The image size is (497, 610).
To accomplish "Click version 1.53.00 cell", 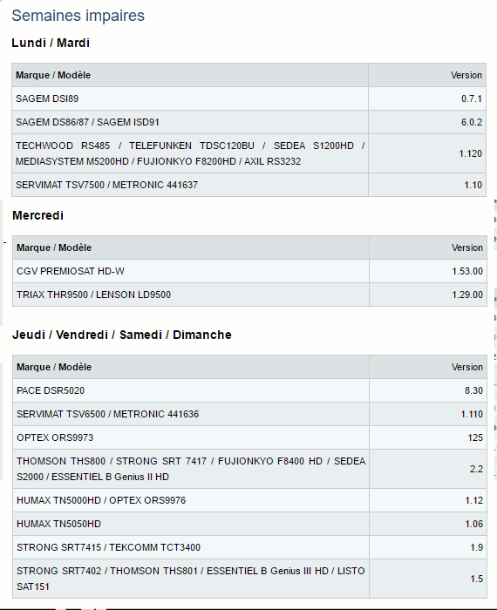I will click(x=428, y=271).
